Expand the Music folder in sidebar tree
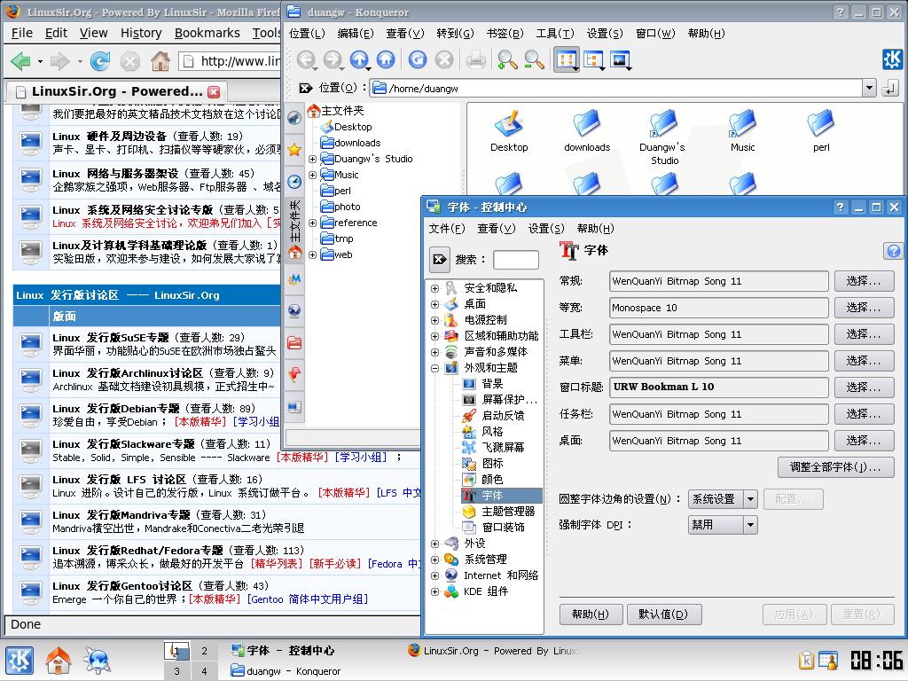908x681 pixels. (313, 175)
